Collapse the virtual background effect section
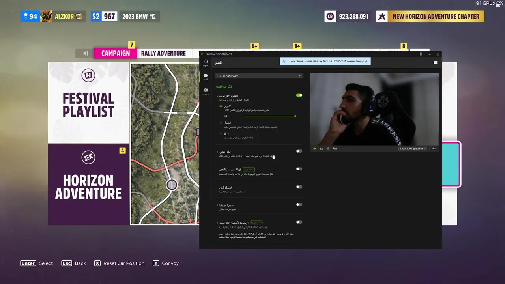Screen dimensions: 505x284 point(217,96)
